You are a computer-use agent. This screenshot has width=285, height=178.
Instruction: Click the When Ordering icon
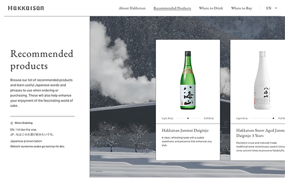(x=12, y=123)
